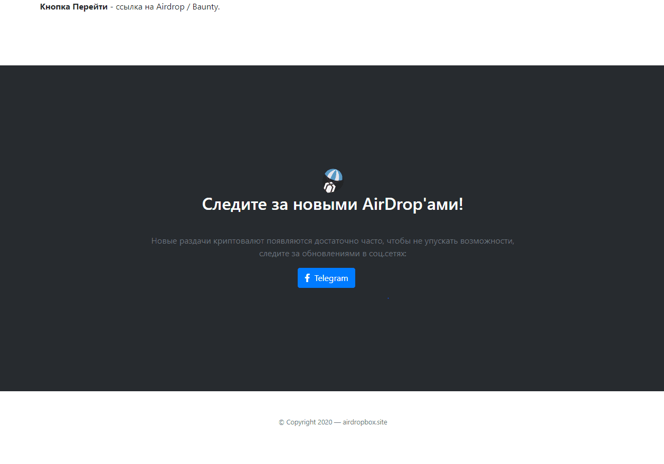The height and width of the screenshot is (464, 664).
Task: Click the word "Baunty" at the top
Action: pyautogui.click(x=205, y=7)
